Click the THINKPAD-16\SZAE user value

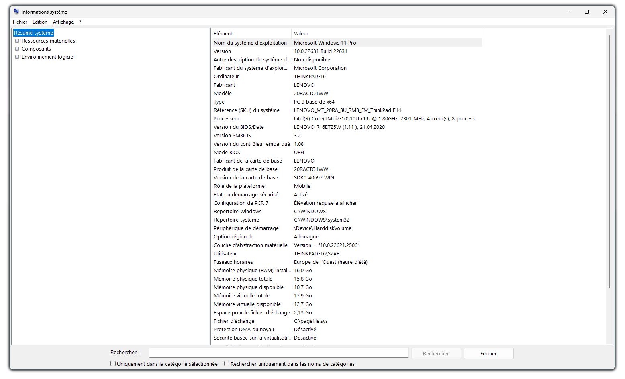(x=317, y=254)
